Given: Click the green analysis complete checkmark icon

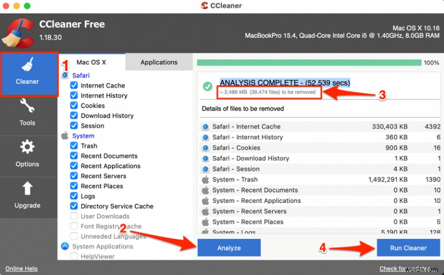Looking at the screenshot, I should [208, 86].
